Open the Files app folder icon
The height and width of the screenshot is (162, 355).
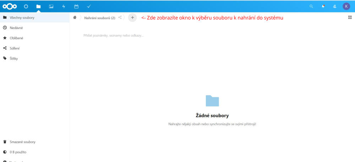click(x=38, y=6)
